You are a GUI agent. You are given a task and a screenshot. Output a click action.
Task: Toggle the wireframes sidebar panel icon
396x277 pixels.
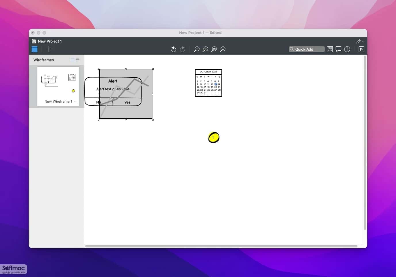point(35,49)
